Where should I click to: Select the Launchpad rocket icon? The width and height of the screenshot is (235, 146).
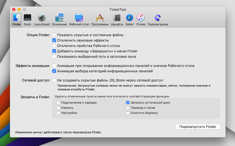click(42, 18)
